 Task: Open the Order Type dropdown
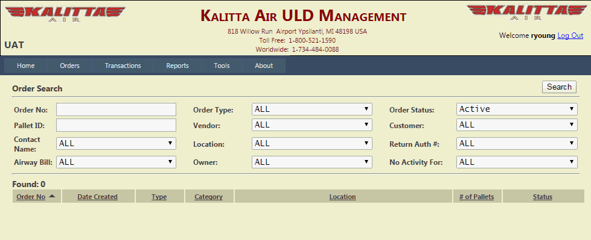pos(311,109)
